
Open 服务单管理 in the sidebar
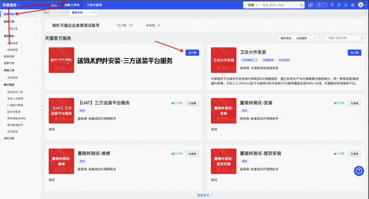14,112
